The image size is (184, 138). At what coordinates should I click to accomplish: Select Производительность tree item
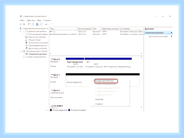(38, 46)
